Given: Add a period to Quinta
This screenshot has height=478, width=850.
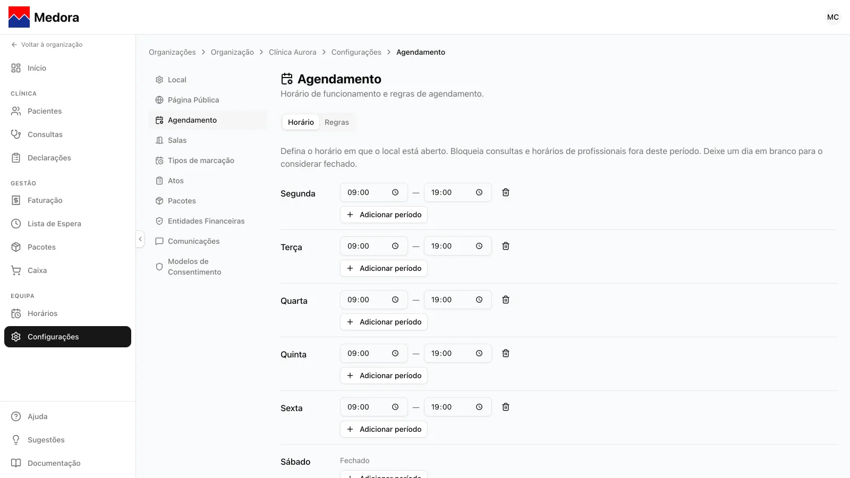Looking at the screenshot, I should (384, 375).
